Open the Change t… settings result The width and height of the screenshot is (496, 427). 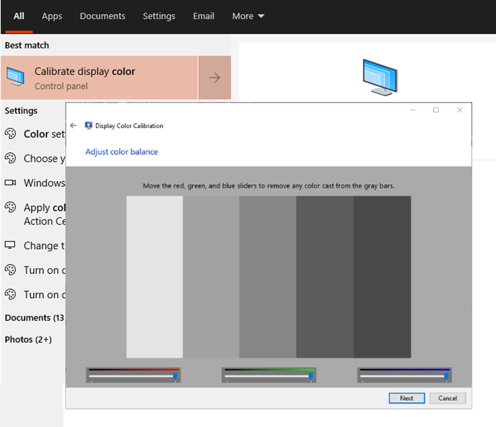pos(33,246)
